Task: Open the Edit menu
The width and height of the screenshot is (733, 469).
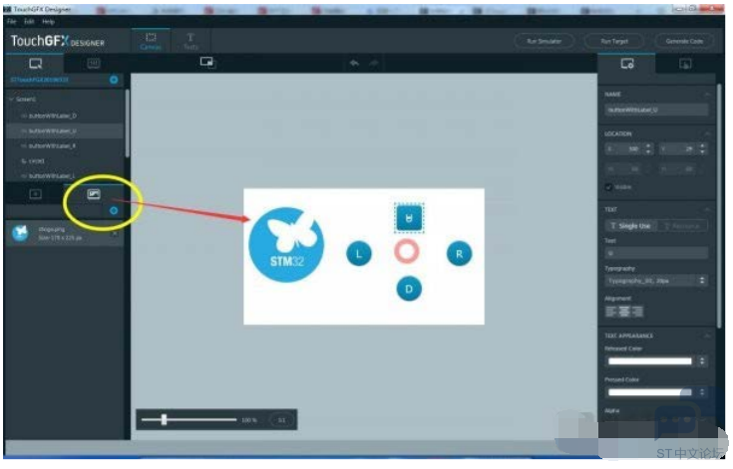Action: [x=29, y=22]
